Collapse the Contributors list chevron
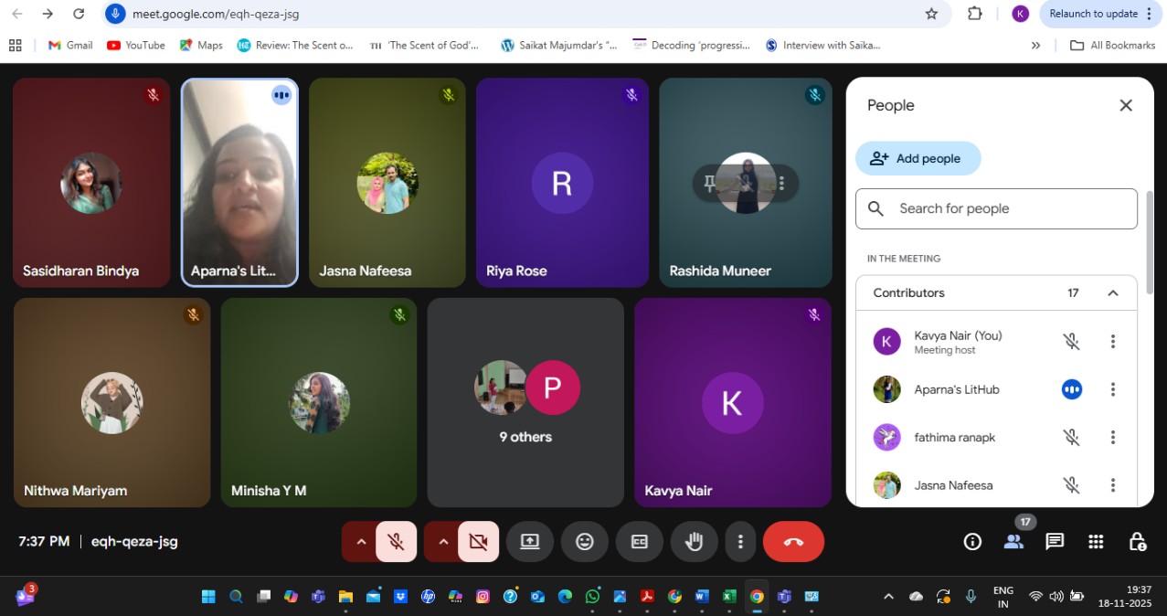This screenshot has height=616, width=1167. point(1112,293)
